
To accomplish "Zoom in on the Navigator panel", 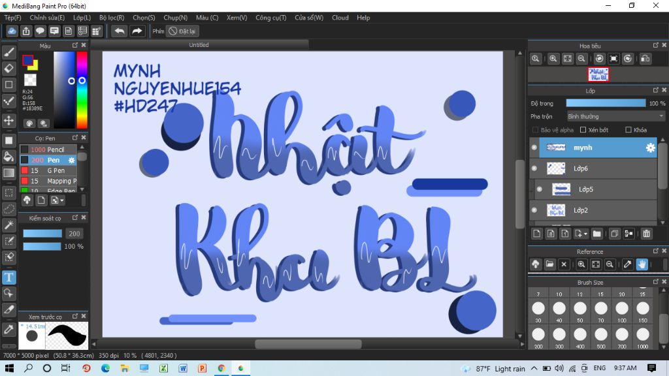I will pyautogui.click(x=553, y=59).
